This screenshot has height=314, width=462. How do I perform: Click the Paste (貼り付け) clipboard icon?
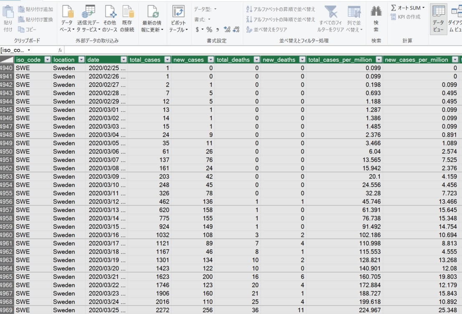(x=8, y=12)
